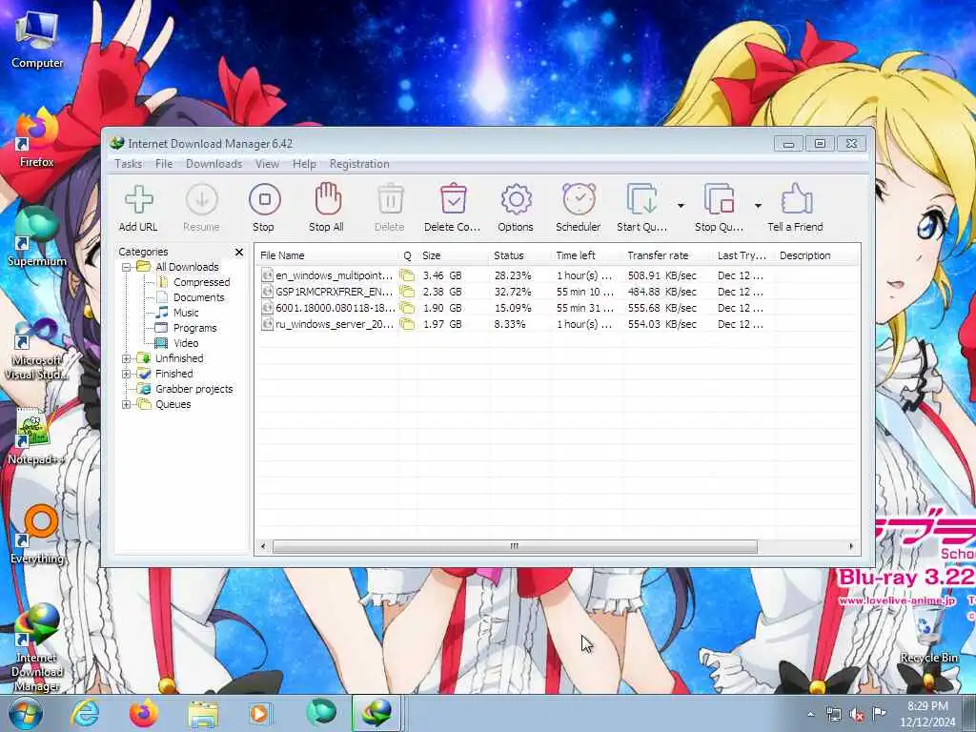Open the File menu
This screenshot has width=976, height=732.
164,164
